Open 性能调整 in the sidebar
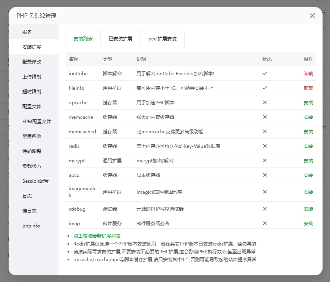The width and height of the screenshot is (330, 282). click(32, 151)
